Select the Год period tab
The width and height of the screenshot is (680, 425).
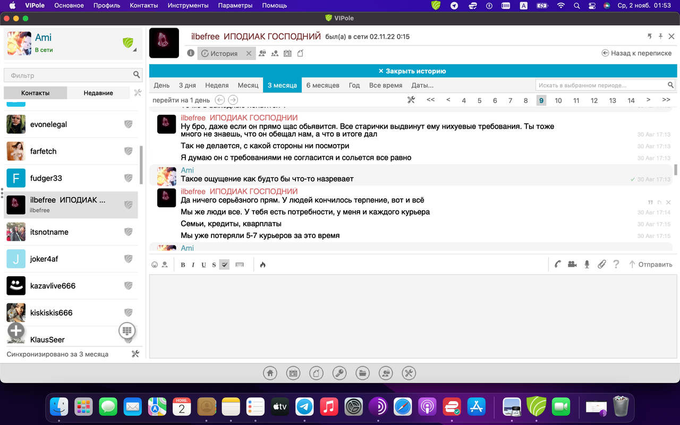(354, 85)
